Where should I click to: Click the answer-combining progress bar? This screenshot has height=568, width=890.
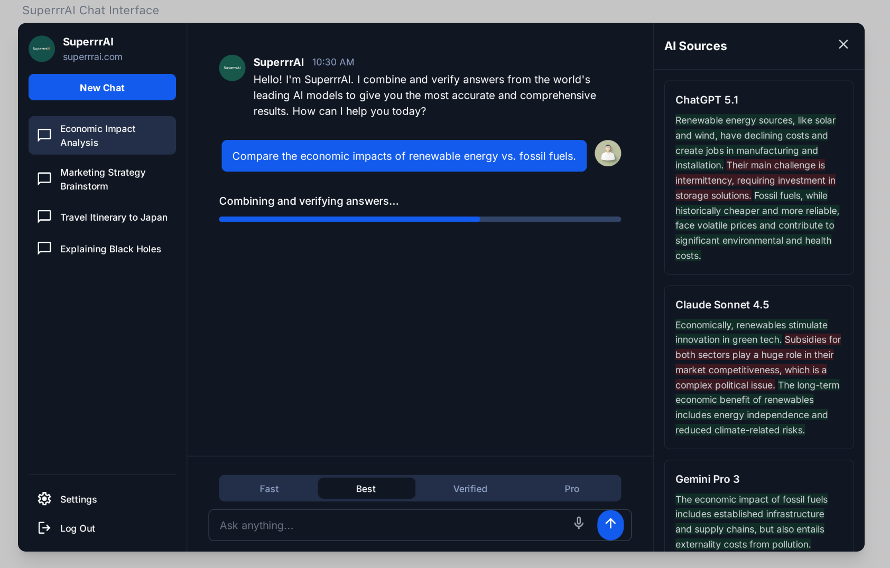point(420,219)
